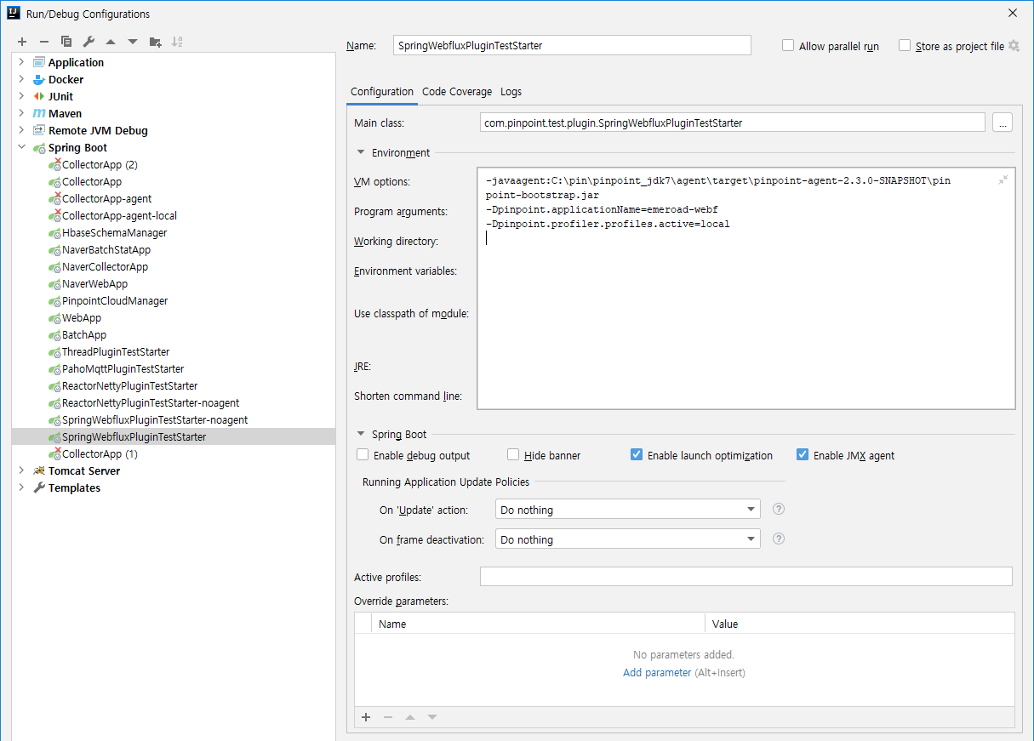
Task: Open configuration templates with the wrench icon
Action: tap(88, 41)
